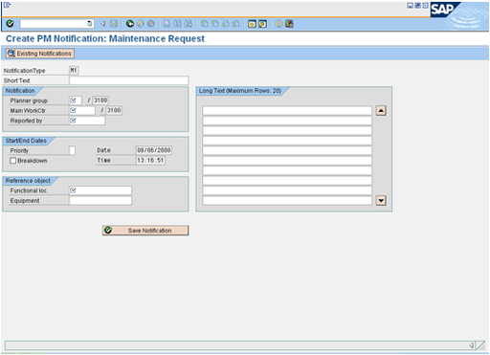This screenshot has width=490, height=355.
Task: Click the Help question mark icon
Action: 278,24
